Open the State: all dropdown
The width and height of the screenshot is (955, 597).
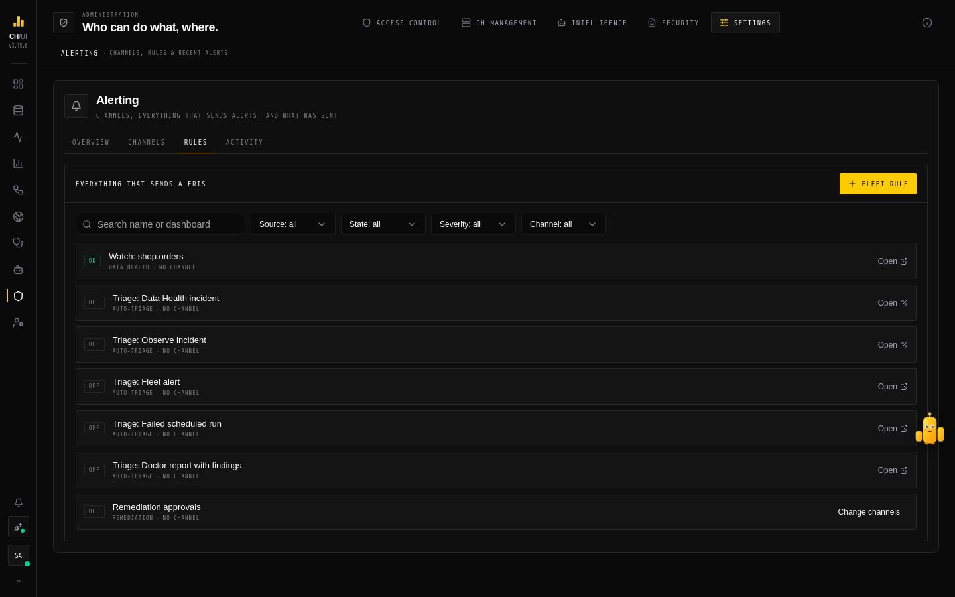383,224
